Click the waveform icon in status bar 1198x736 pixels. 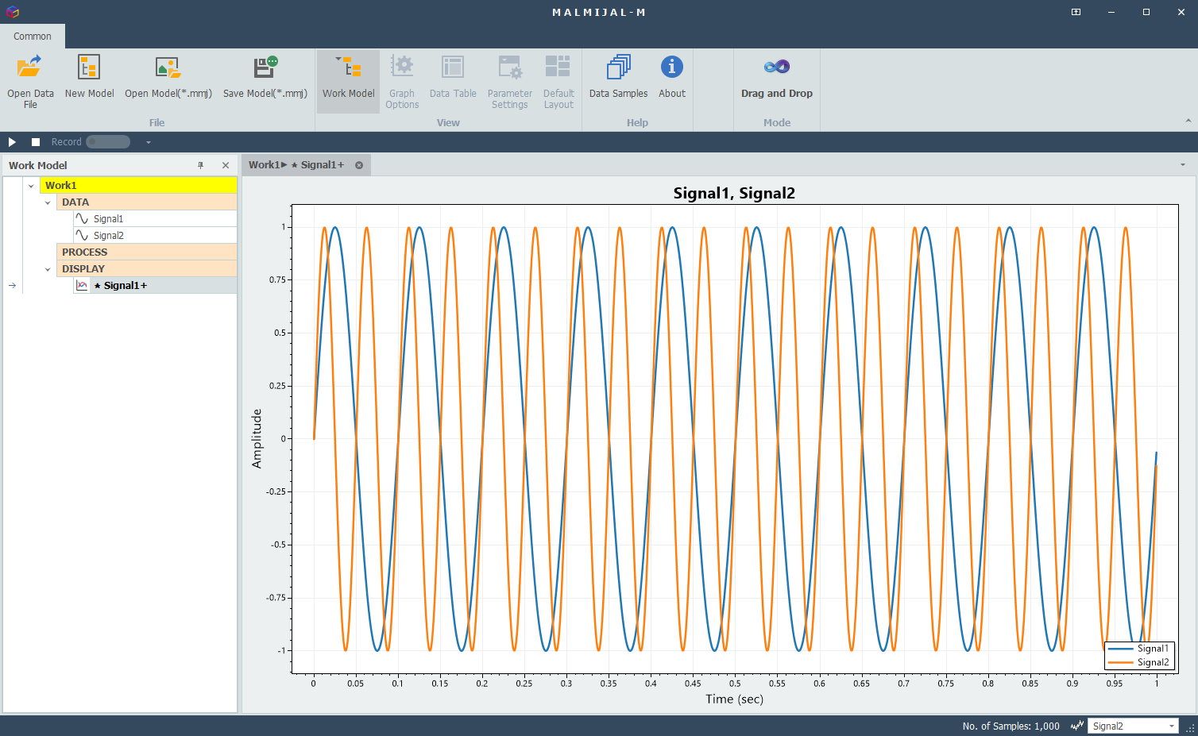(x=1077, y=726)
